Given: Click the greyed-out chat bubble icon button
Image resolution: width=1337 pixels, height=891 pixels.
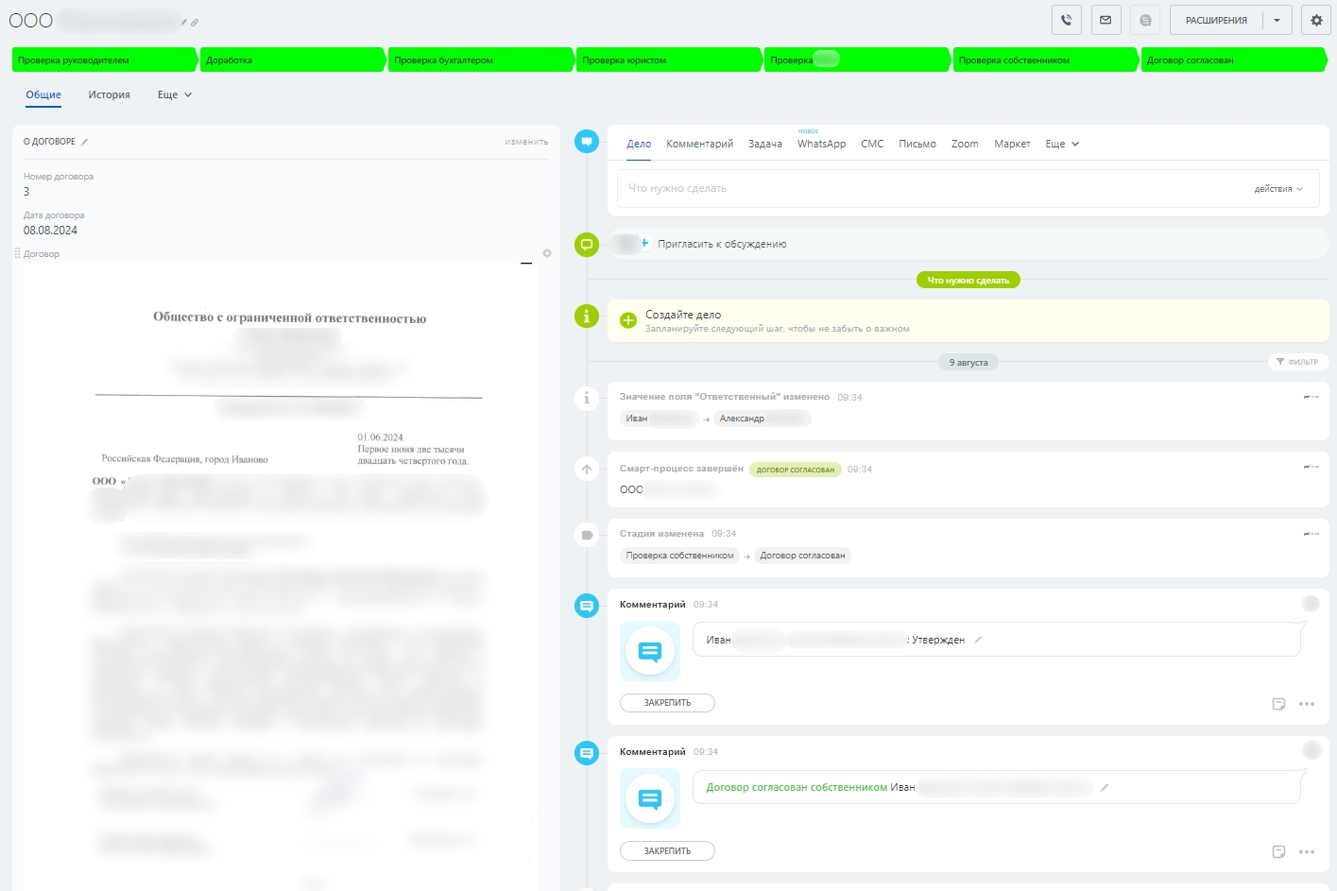Looking at the screenshot, I should (x=1145, y=20).
